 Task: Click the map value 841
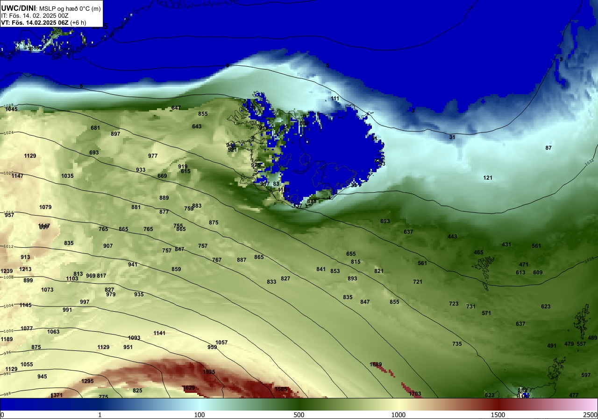(x=321, y=269)
